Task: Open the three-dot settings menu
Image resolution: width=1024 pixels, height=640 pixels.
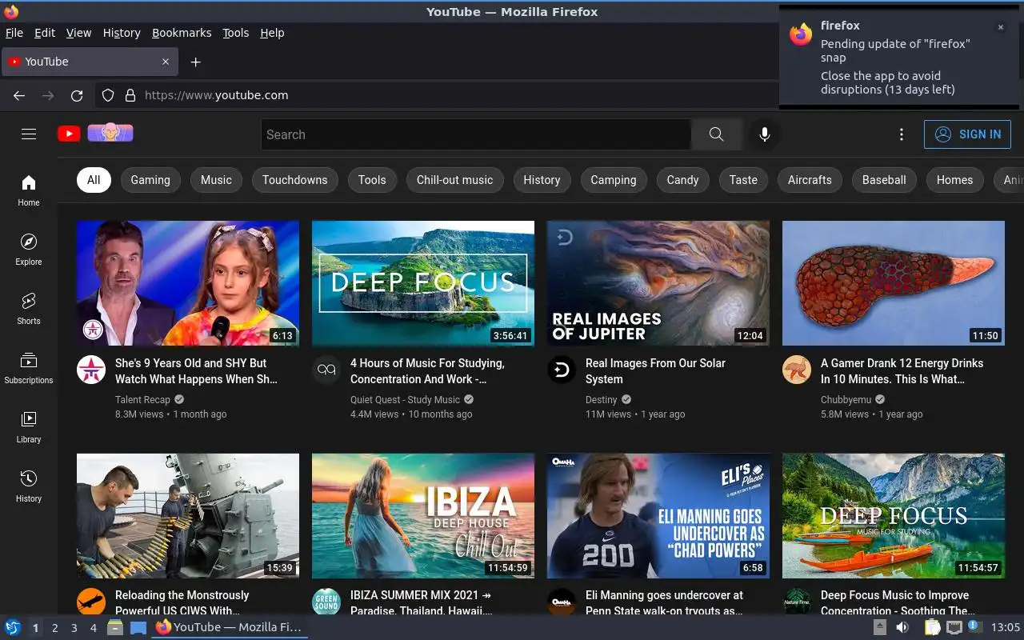Action: pos(902,134)
